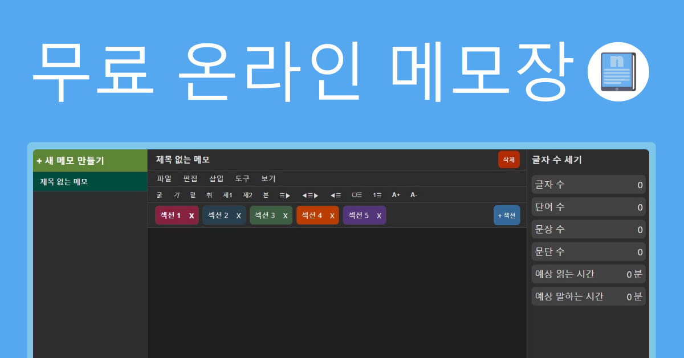Open the 삽입 menu
This screenshot has width=684, height=358.
click(216, 178)
